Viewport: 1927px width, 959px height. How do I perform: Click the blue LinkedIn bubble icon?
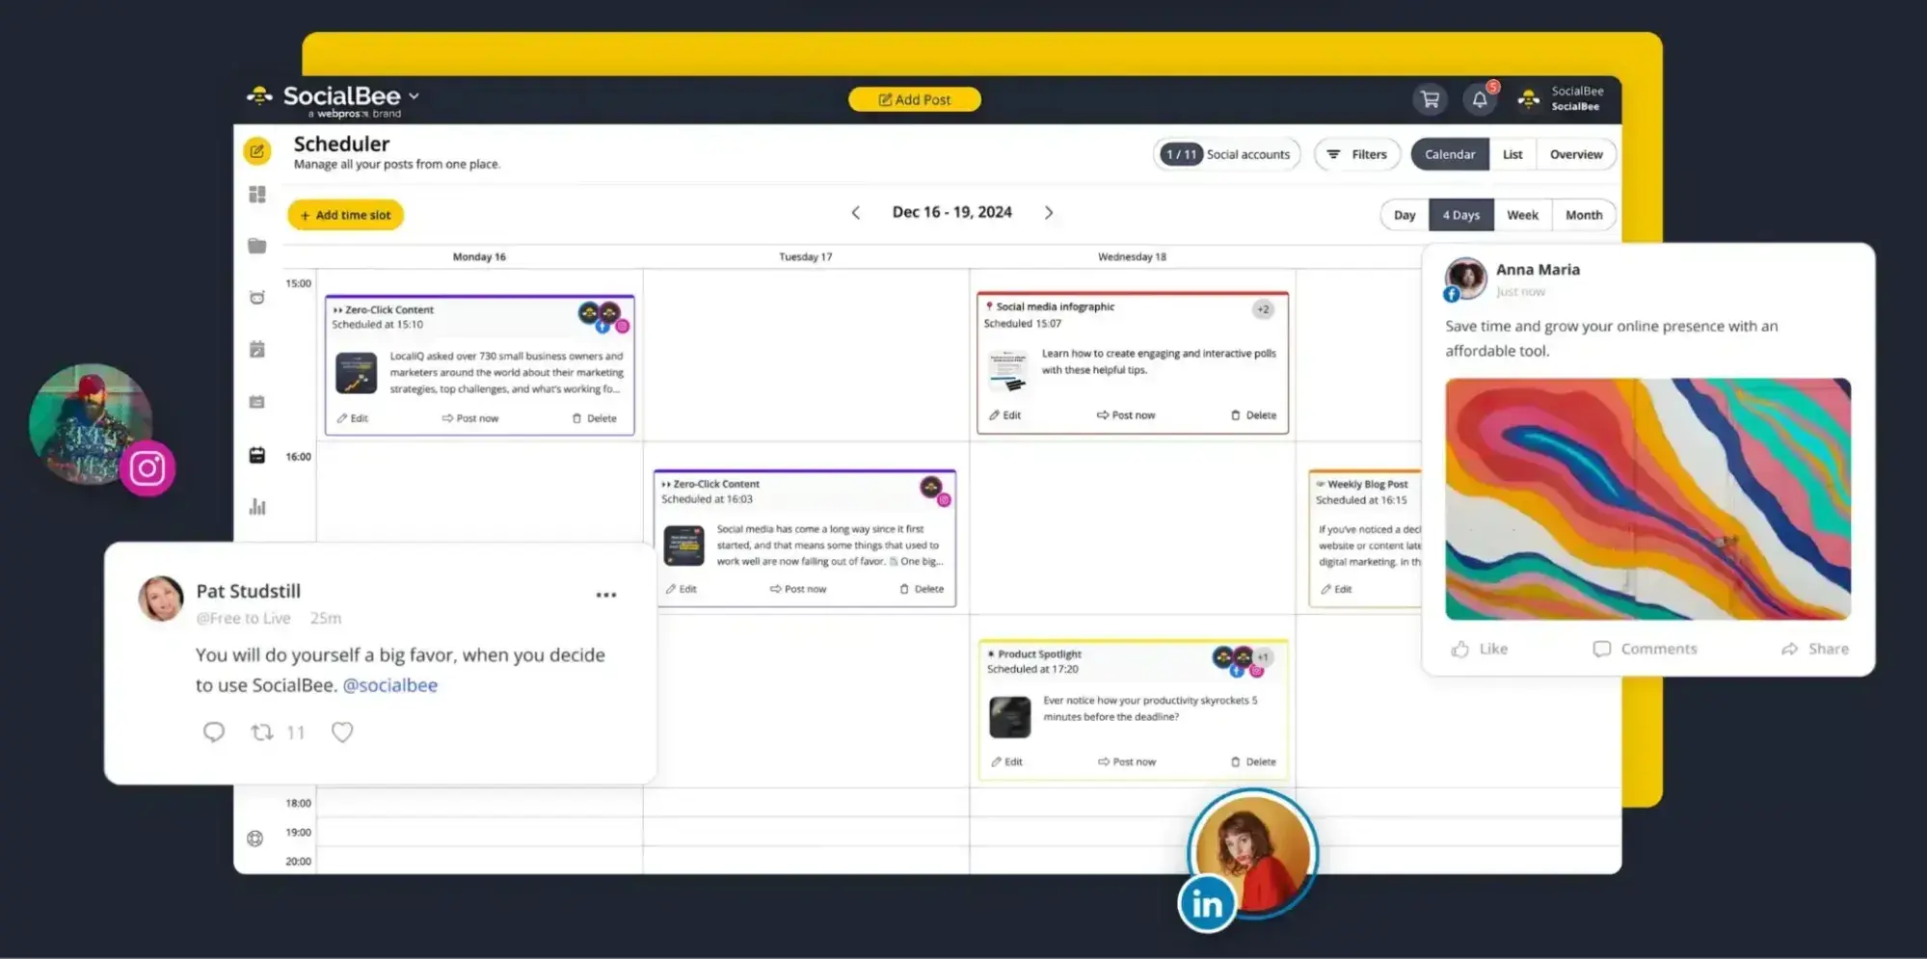[1206, 903]
